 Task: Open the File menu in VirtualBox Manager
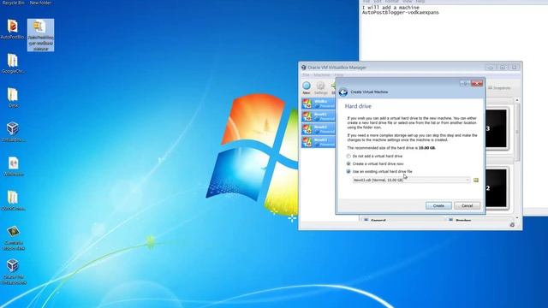306,74
